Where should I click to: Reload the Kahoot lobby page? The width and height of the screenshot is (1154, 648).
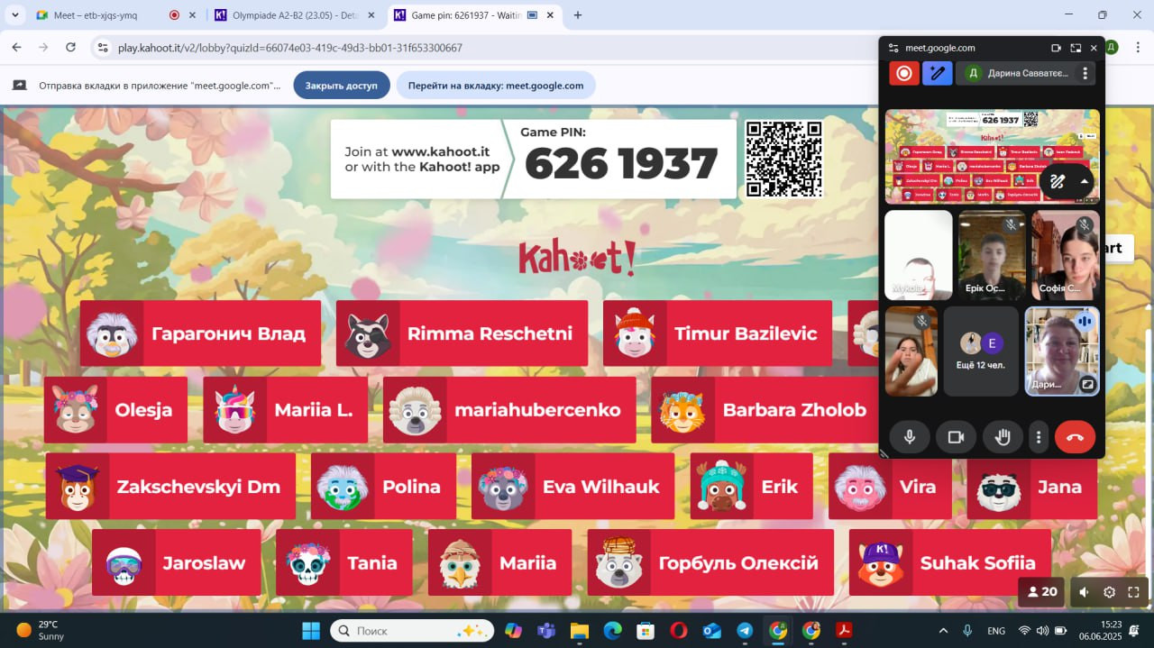(71, 48)
